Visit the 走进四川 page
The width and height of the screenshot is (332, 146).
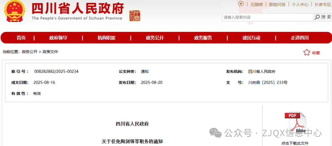point(299,38)
